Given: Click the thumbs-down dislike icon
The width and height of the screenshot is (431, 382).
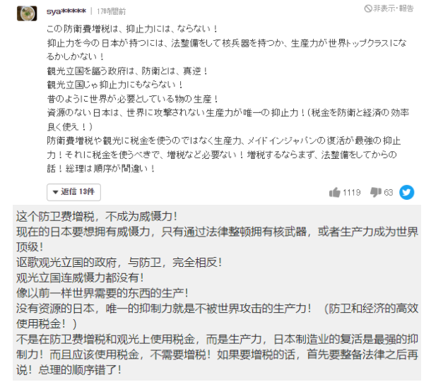Looking at the screenshot, I should (375, 192).
